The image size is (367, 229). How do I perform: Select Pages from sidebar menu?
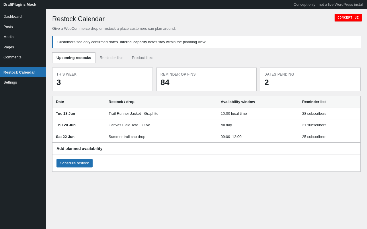click(23, 47)
